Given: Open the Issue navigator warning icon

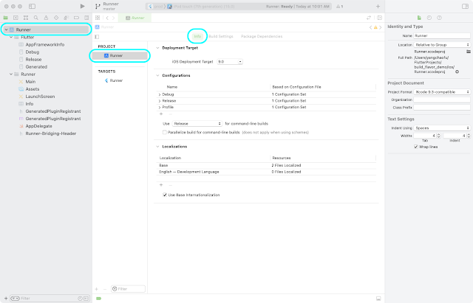Looking at the screenshot, I should (46, 18).
